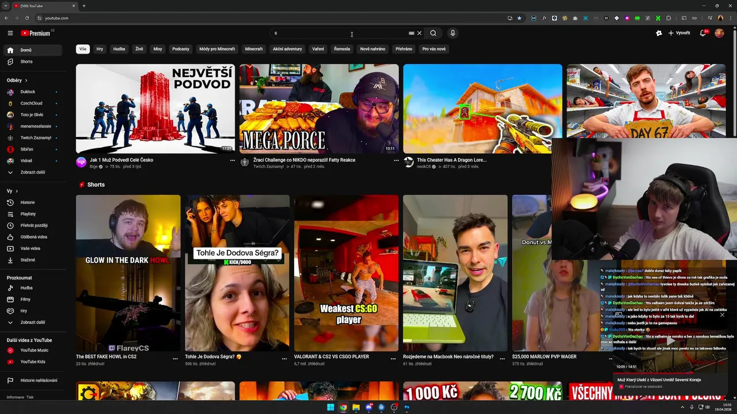Open options menu for Jak 1 Muž Podvedl video
This screenshot has width=737, height=414.
click(x=233, y=160)
